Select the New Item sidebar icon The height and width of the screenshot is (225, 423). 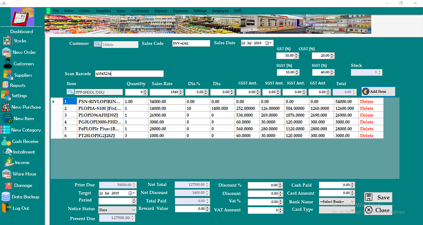tap(21, 119)
